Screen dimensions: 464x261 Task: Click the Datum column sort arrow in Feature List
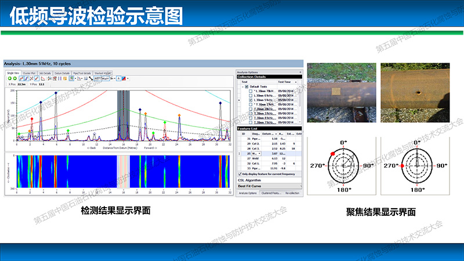pyautogui.click(x=276, y=134)
